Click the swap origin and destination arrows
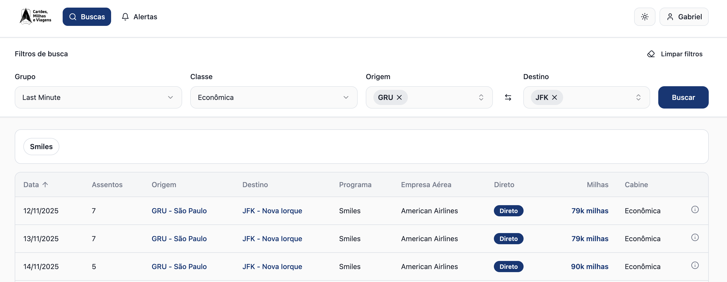This screenshot has width=727, height=282. (x=508, y=97)
